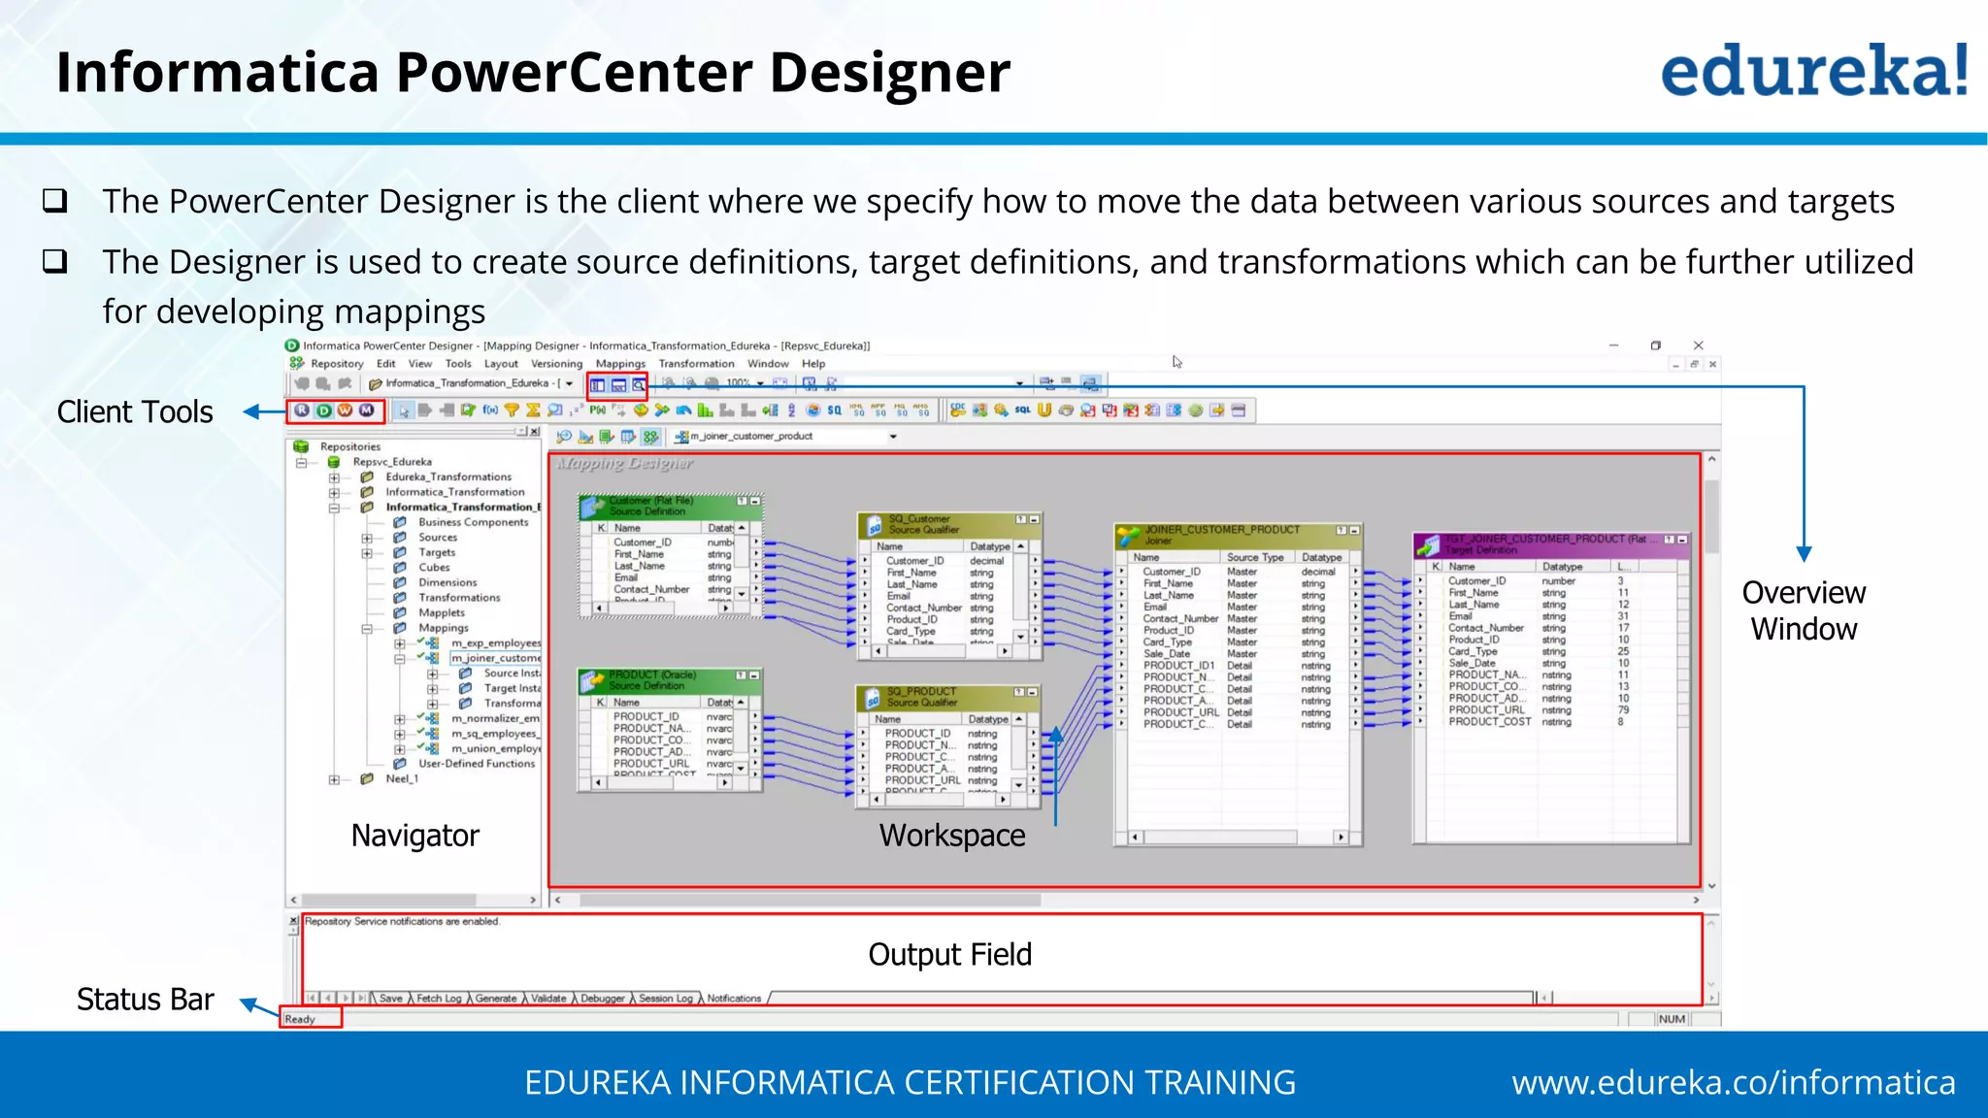Open the Target Designer workspace icon

pos(585,436)
